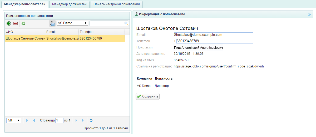
Task: Click the registration link stage.ioblik.com URL text
Action: pyautogui.click(x=219, y=66)
